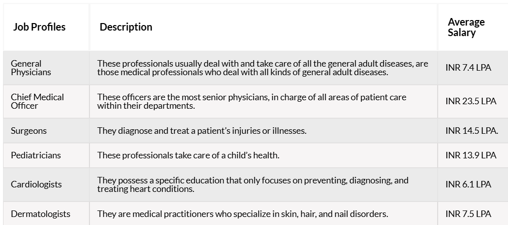The image size is (508, 225).
Task: Click the Description column header
Action: pos(126,27)
